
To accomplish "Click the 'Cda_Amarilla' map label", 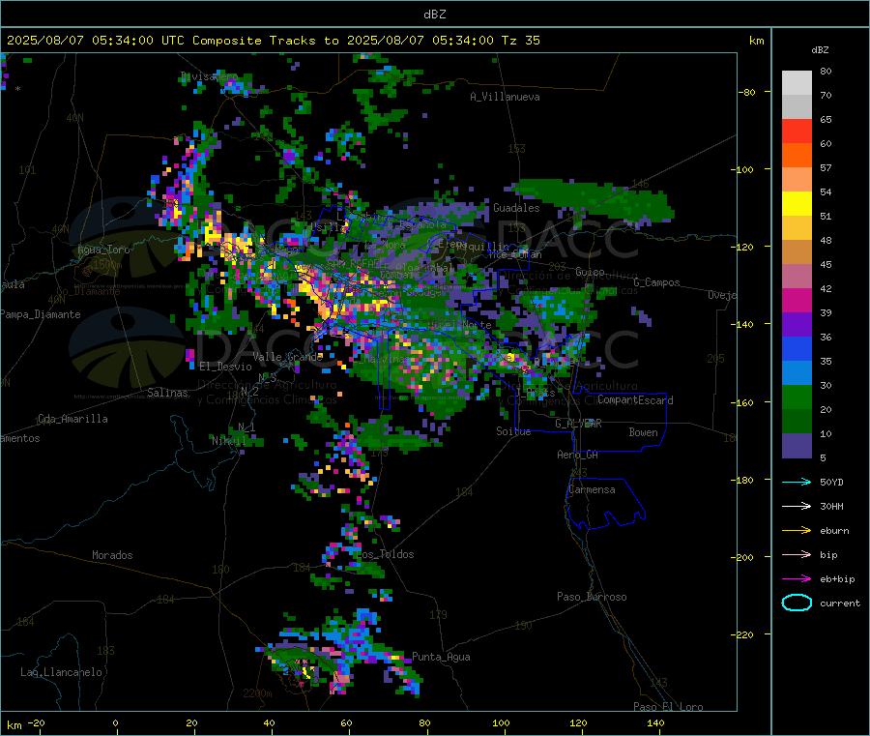I will coord(72,419).
